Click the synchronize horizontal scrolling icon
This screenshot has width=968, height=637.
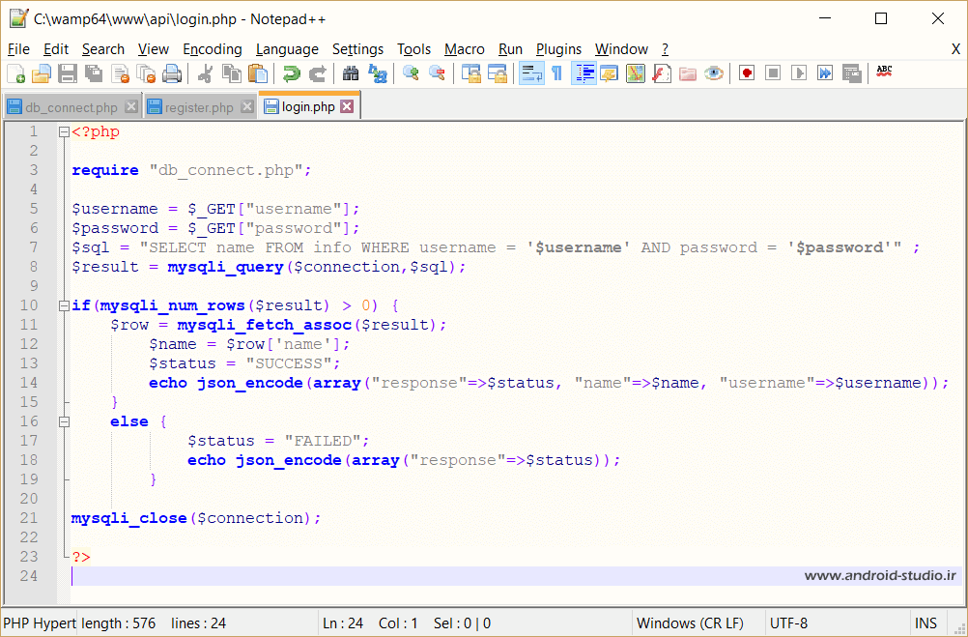(497, 73)
